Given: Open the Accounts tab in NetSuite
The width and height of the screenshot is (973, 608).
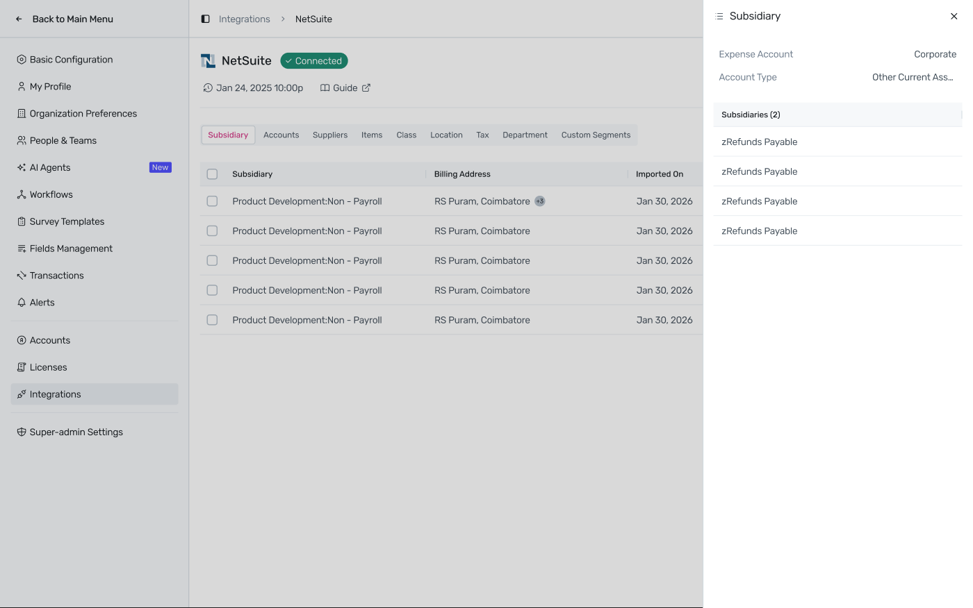Looking at the screenshot, I should pos(281,135).
